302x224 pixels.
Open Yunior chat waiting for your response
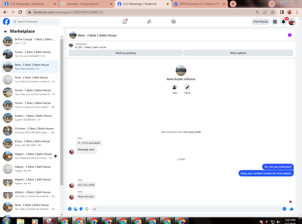(x=30, y=105)
